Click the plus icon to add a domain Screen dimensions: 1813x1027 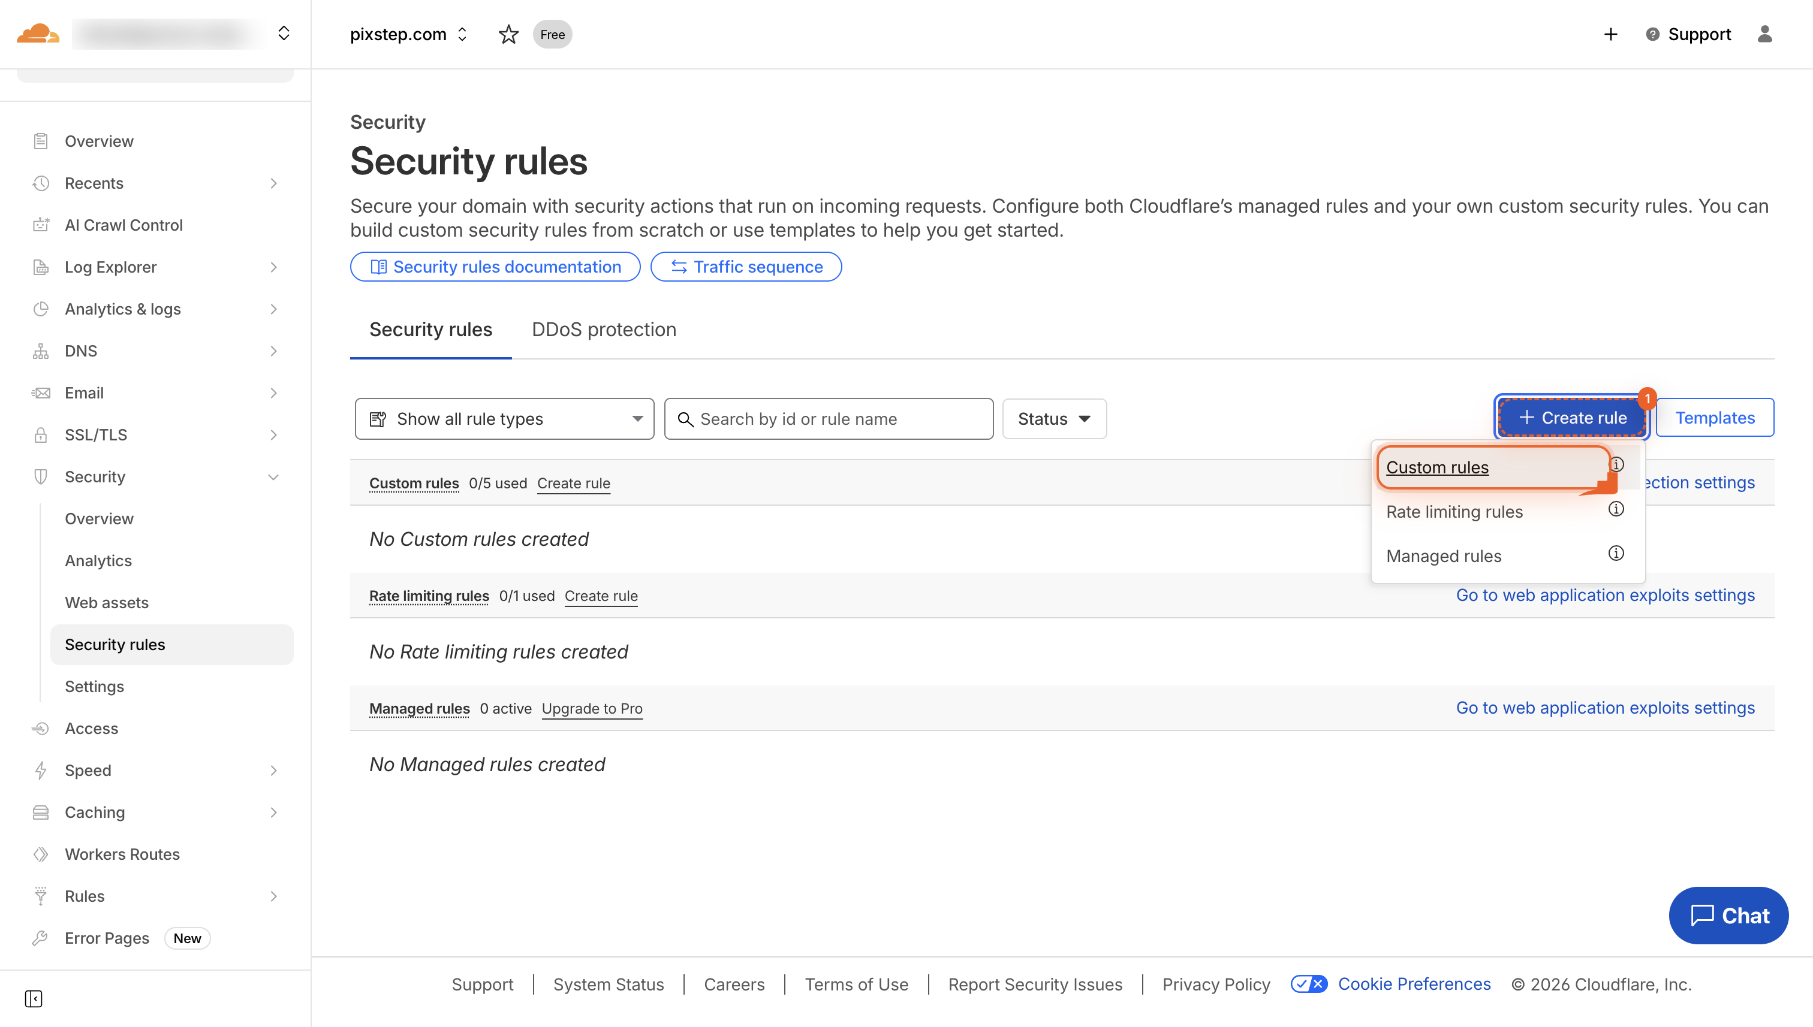(x=1610, y=34)
